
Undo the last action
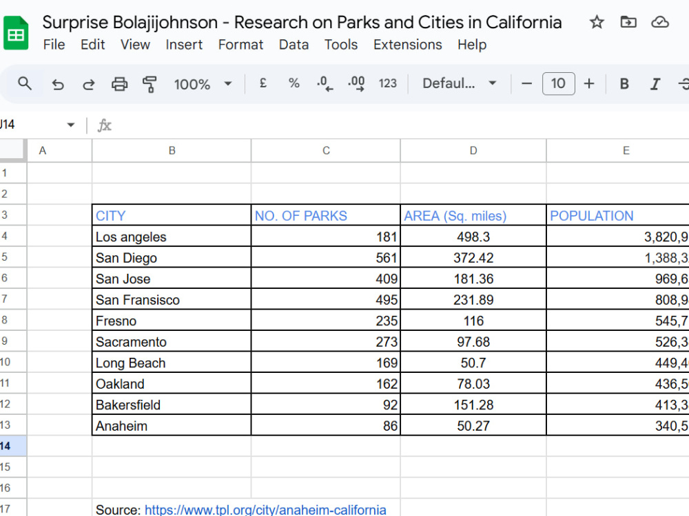coord(58,84)
